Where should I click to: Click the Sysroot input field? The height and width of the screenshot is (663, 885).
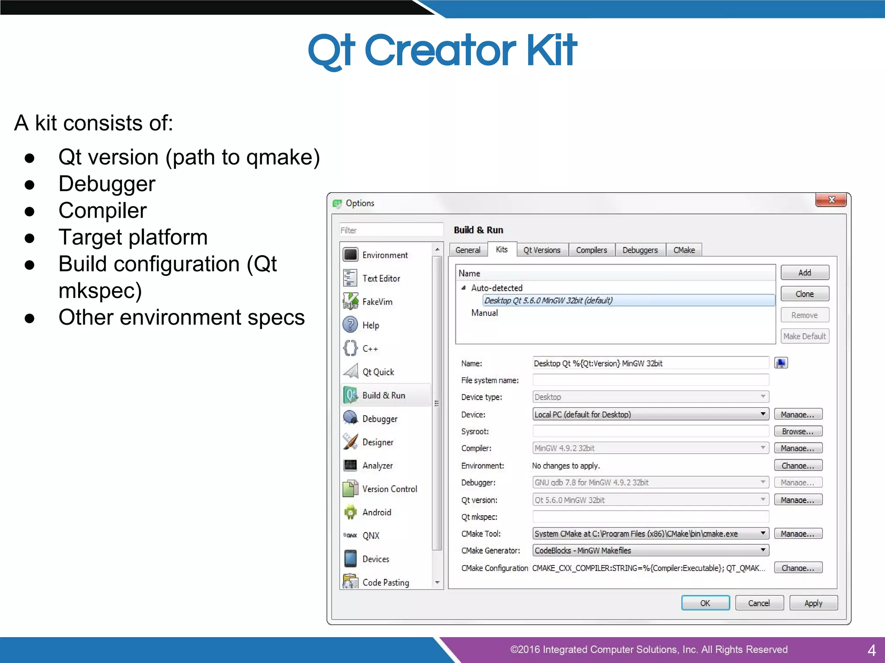click(650, 431)
